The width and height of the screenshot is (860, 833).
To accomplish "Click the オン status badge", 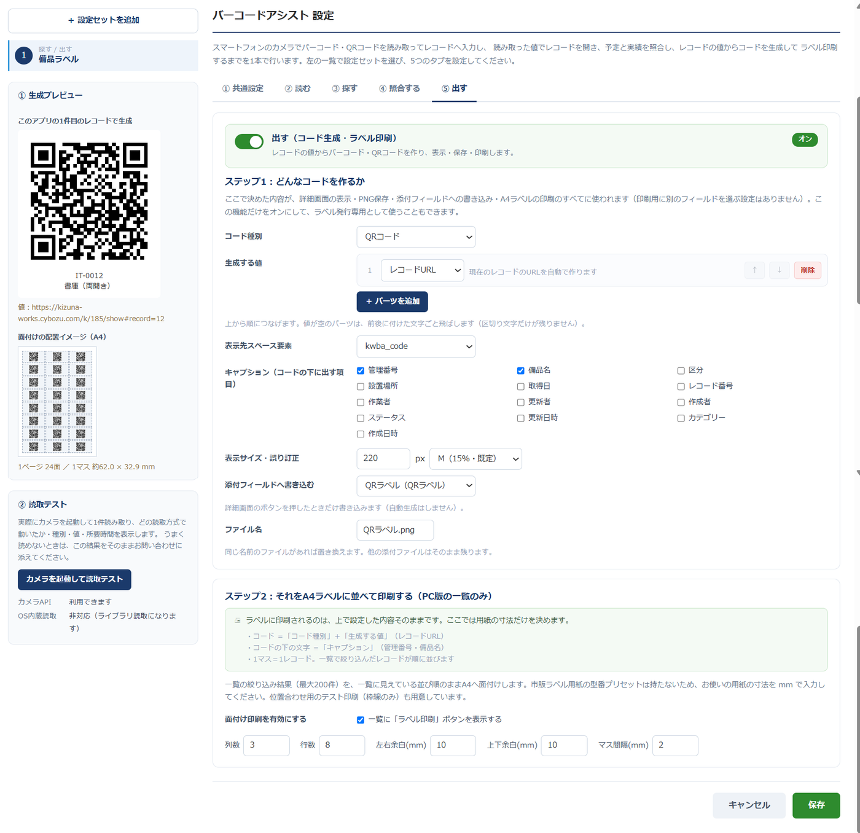I will pos(805,139).
